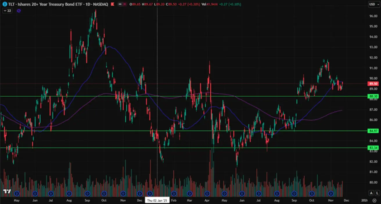
Task: Toggle log scale with the L button
Action: tap(377, 193)
